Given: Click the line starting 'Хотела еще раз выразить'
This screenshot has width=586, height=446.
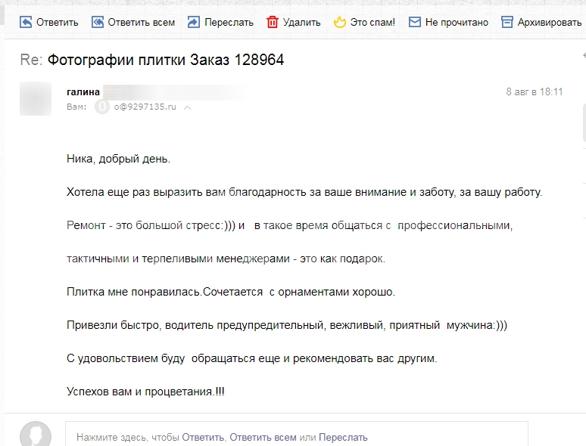Looking at the screenshot, I should pyautogui.click(x=304, y=192).
